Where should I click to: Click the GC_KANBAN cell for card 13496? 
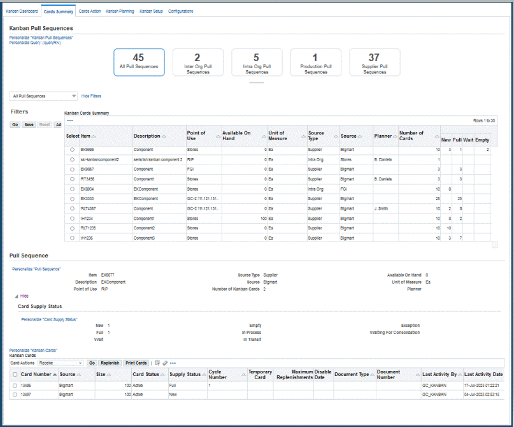point(442,386)
